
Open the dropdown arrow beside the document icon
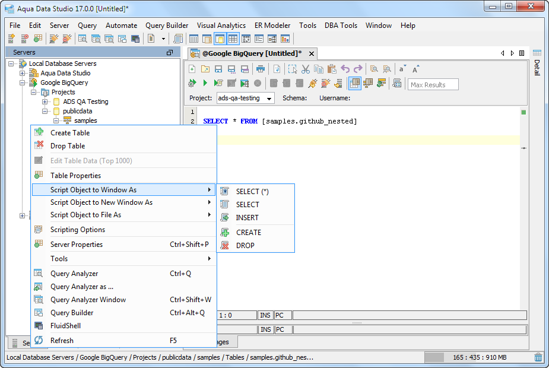point(163,39)
